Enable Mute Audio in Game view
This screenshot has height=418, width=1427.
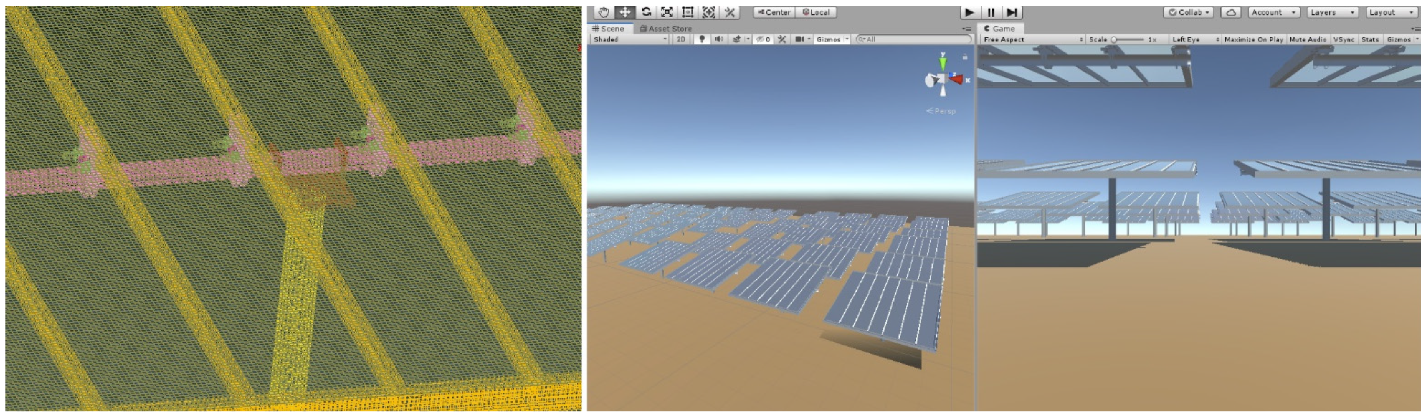tap(1307, 39)
